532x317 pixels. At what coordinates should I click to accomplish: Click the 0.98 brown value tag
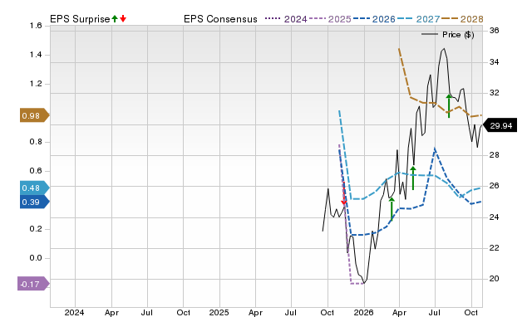click(35, 115)
